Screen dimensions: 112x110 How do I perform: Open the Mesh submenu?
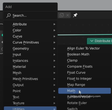(x=30, y=73)
